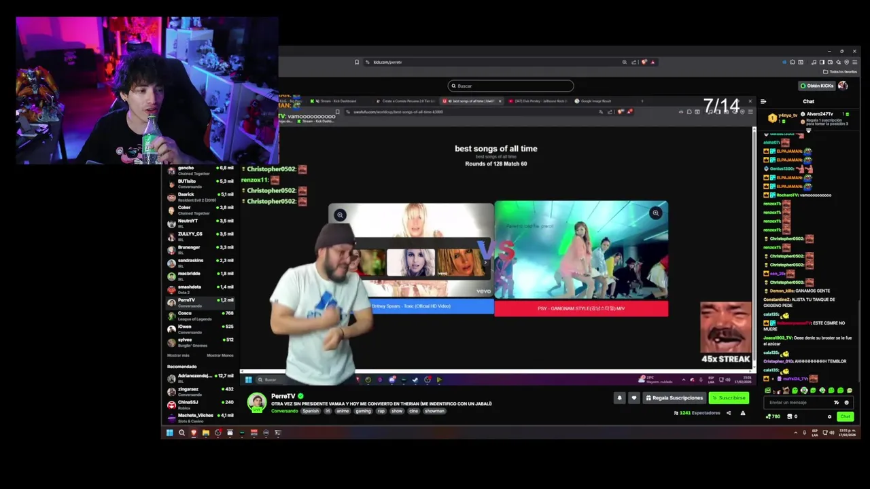Screen dimensions: 870x489
Task: Vote for Britney Spears - Toxic
Action: (x=411, y=306)
